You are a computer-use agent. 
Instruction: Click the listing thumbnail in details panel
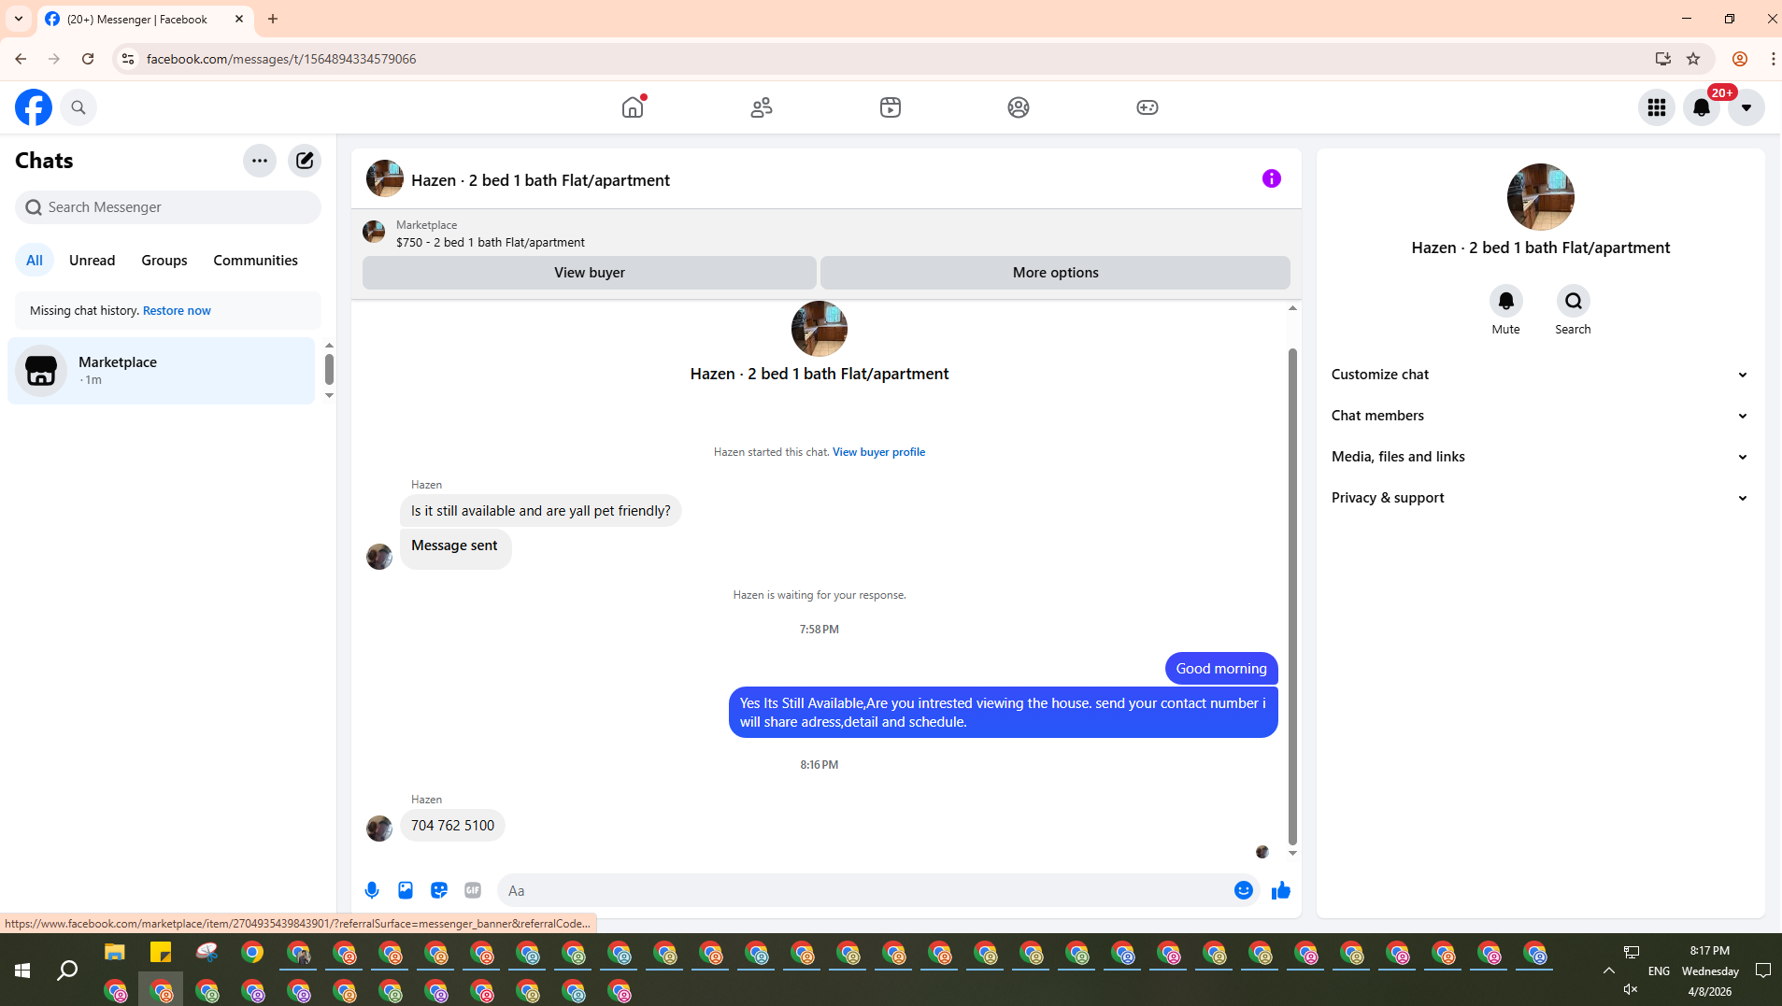[1540, 197]
